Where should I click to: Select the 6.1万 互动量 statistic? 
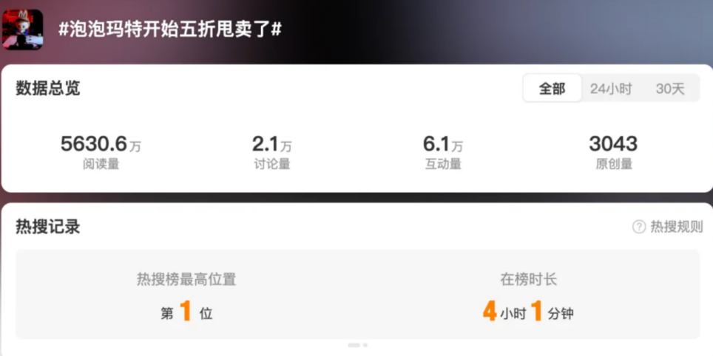coord(443,152)
